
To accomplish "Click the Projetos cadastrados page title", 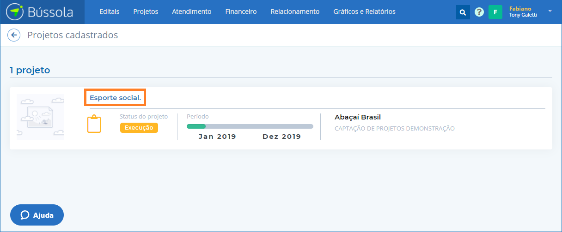I will point(73,35).
